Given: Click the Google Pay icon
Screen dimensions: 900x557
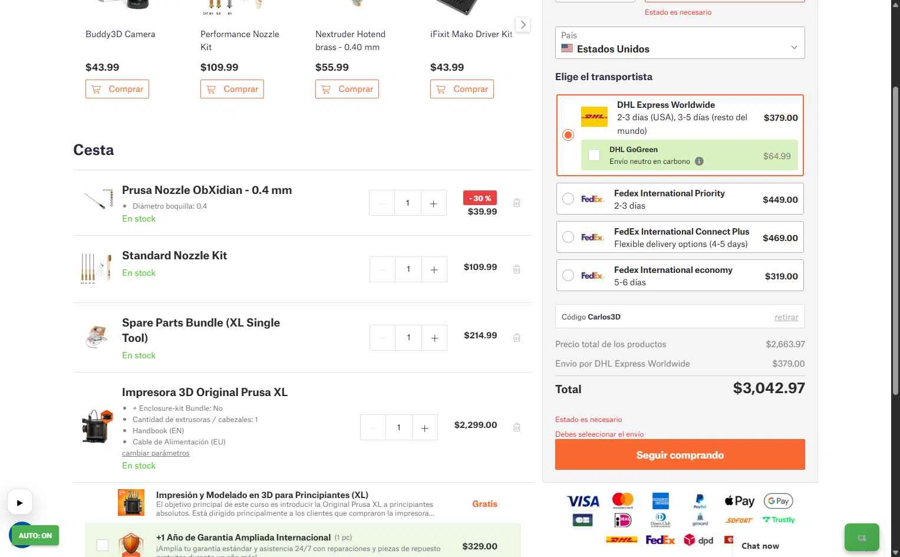Looking at the screenshot, I should pyautogui.click(x=778, y=501).
